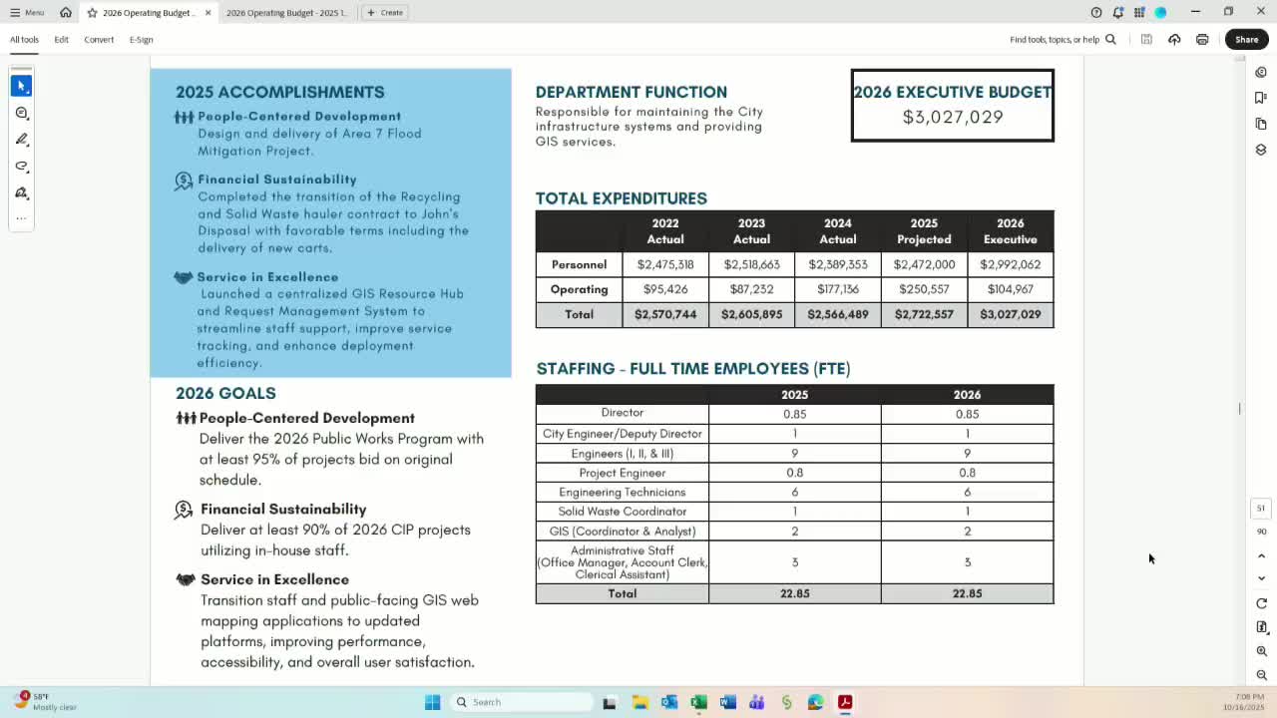The height and width of the screenshot is (718, 1277).
Task: Select the Add comment tool
Action: 22,113
